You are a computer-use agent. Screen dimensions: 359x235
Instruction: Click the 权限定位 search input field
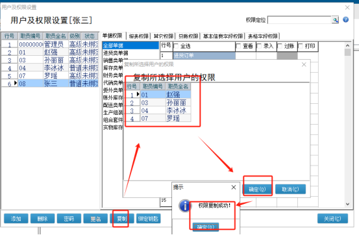pos(299,20)
